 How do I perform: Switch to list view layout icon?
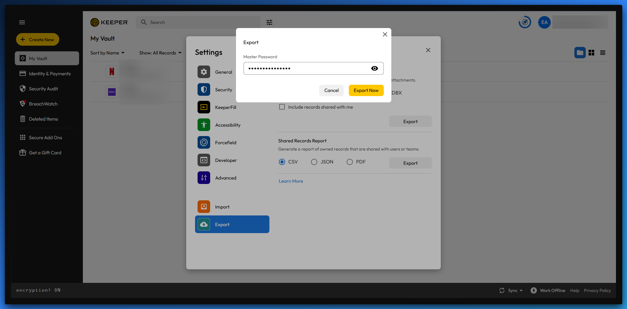(603, 53)
